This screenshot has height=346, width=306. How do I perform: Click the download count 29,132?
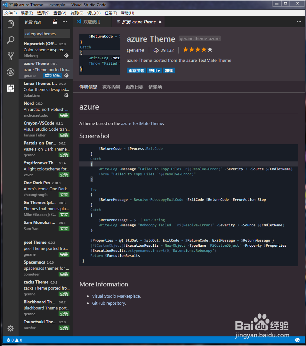[x=164, y=50]
